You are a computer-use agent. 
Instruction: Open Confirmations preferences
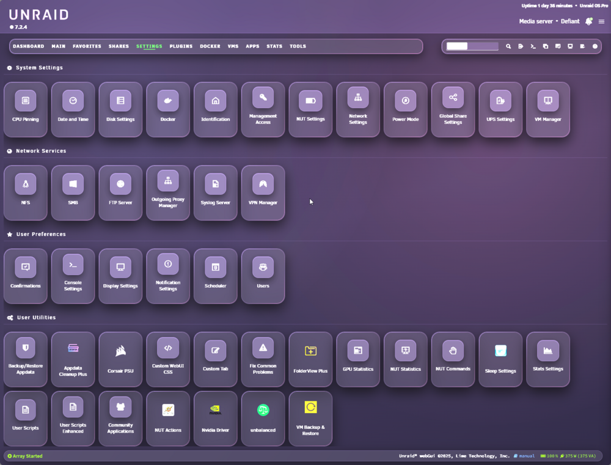25,276
